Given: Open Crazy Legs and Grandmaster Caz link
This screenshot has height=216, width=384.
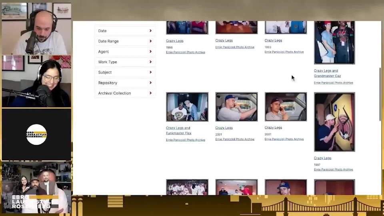Looking at the screenshot, I should (326, 73).
